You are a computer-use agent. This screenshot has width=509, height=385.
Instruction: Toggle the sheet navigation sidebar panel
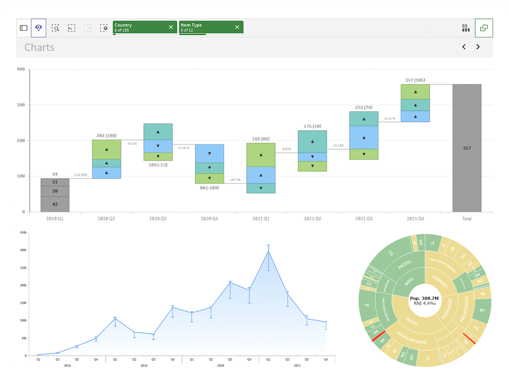[23, 28]
